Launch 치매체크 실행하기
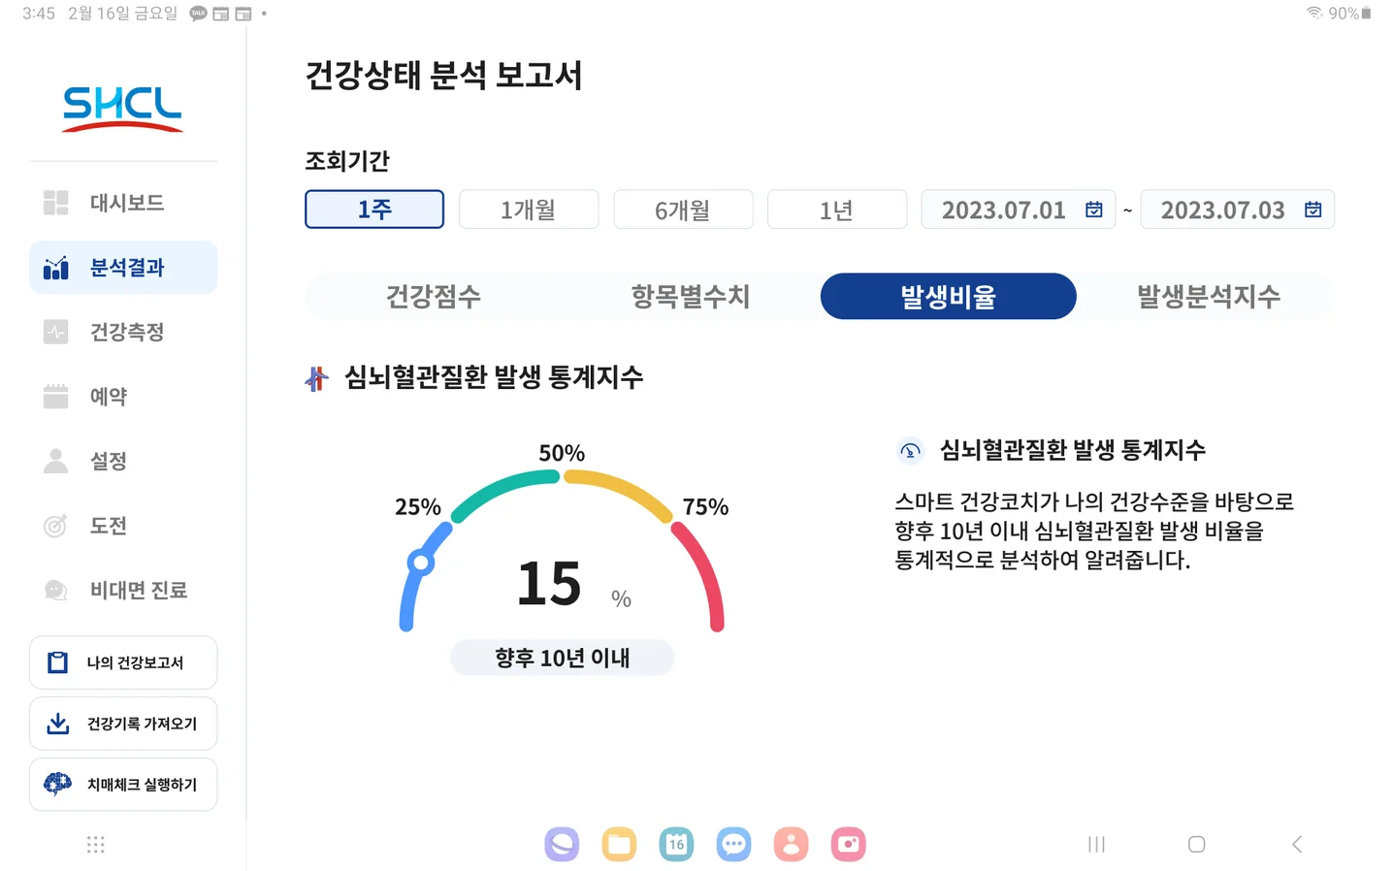This screenshot has width=1393, height=871. (123, 785)
